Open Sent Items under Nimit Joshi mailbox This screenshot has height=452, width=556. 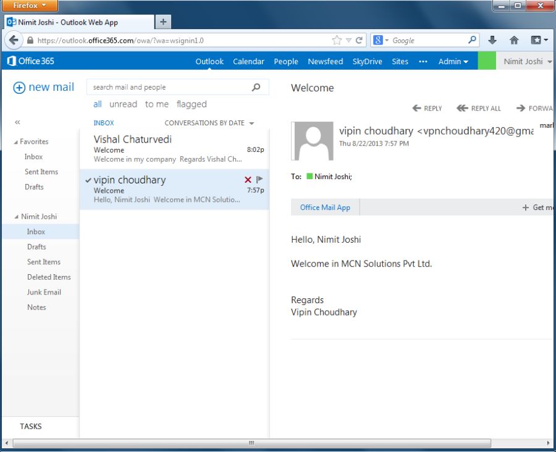click(44, 262)
